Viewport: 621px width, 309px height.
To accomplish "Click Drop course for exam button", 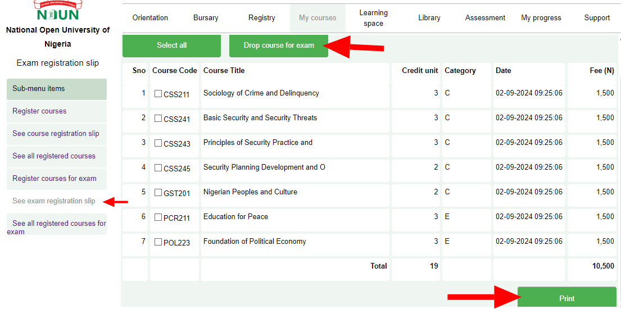I will [279, 46].
